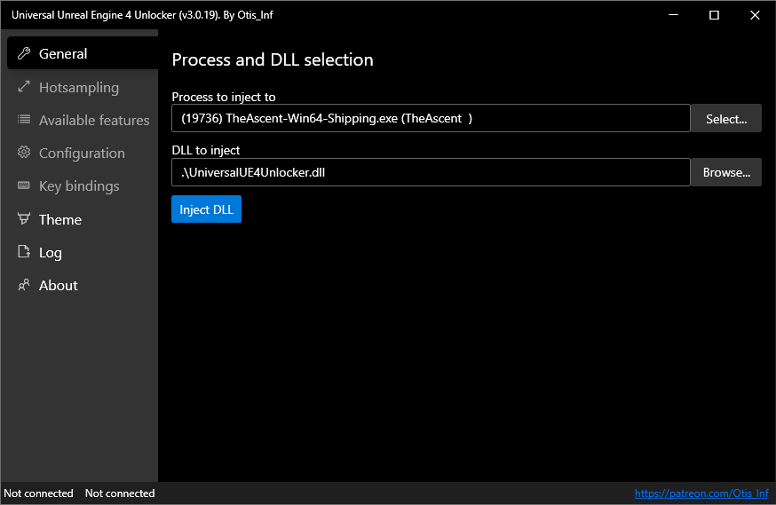
Task: Click the DLL to inject path field
Action: coord(431,172)
